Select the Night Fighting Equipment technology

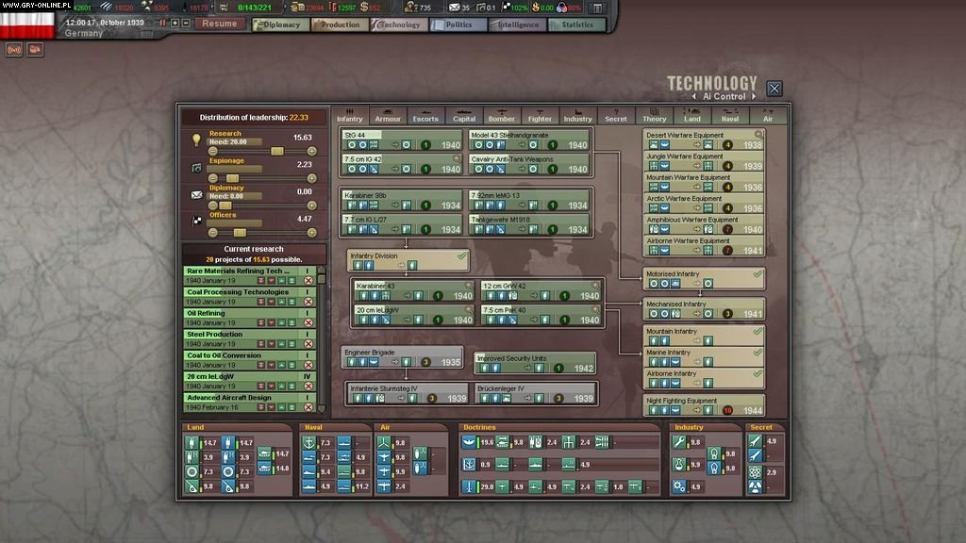coord(704,405)
